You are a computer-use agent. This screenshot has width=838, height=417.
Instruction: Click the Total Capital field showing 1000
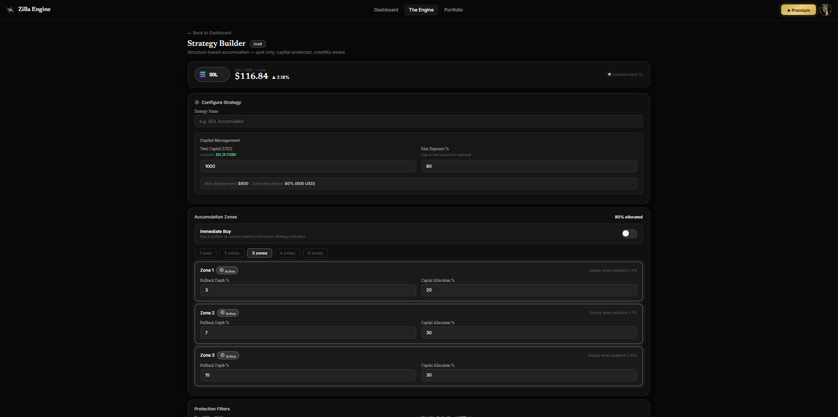[308, 166]
